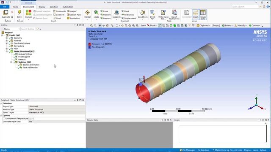Switch to the Selection ribbon tab

[x=54, y=7]
